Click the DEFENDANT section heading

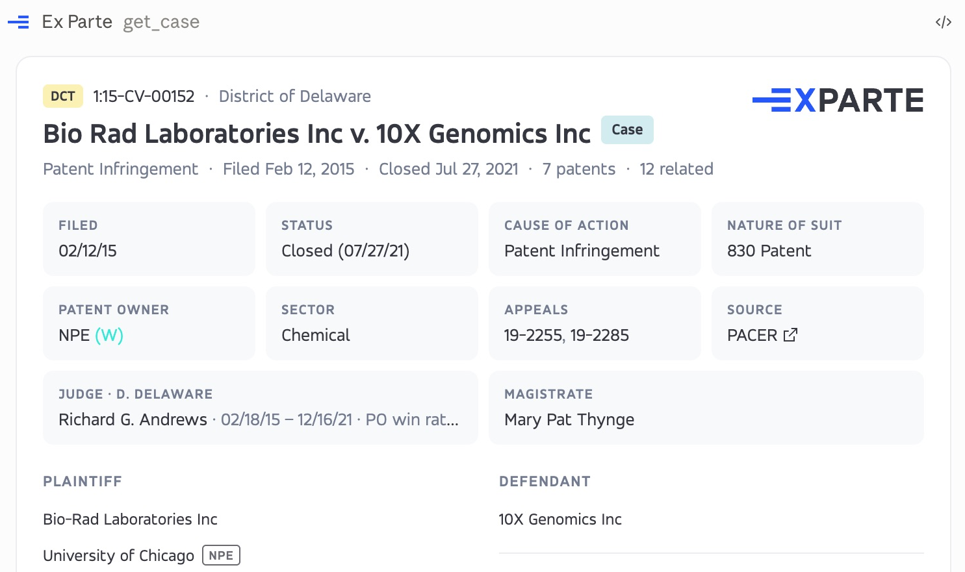545,481
